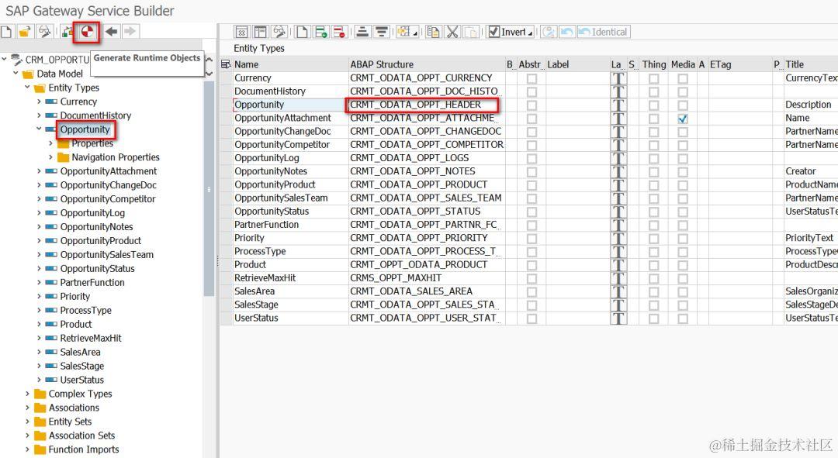The width and height of the screenshot is (838, 458).
Task: Click cell CRMS_OPPT_MAXHIT
Action: (427, 278)
